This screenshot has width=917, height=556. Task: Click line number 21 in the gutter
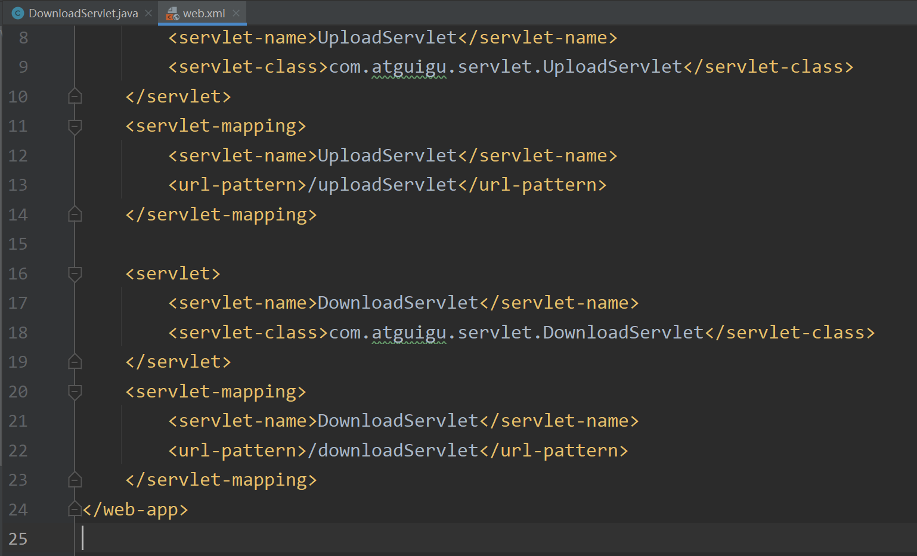(18, 421)
